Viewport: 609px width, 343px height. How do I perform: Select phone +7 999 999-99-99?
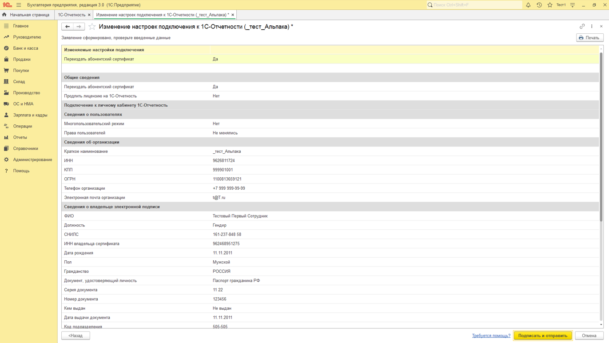click(x=229, y=188)
